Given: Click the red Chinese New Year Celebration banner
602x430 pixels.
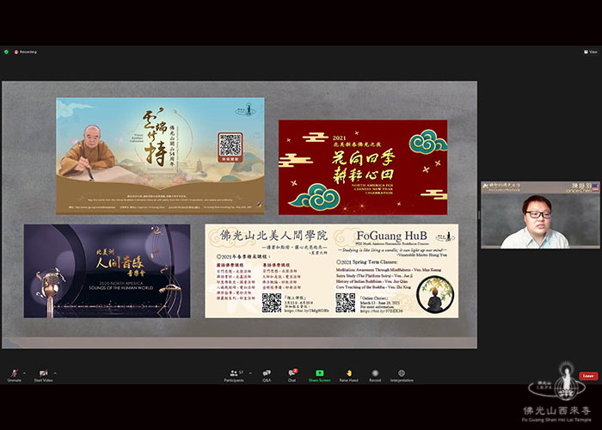Looking at the screenshot, I should click(363, 167).
